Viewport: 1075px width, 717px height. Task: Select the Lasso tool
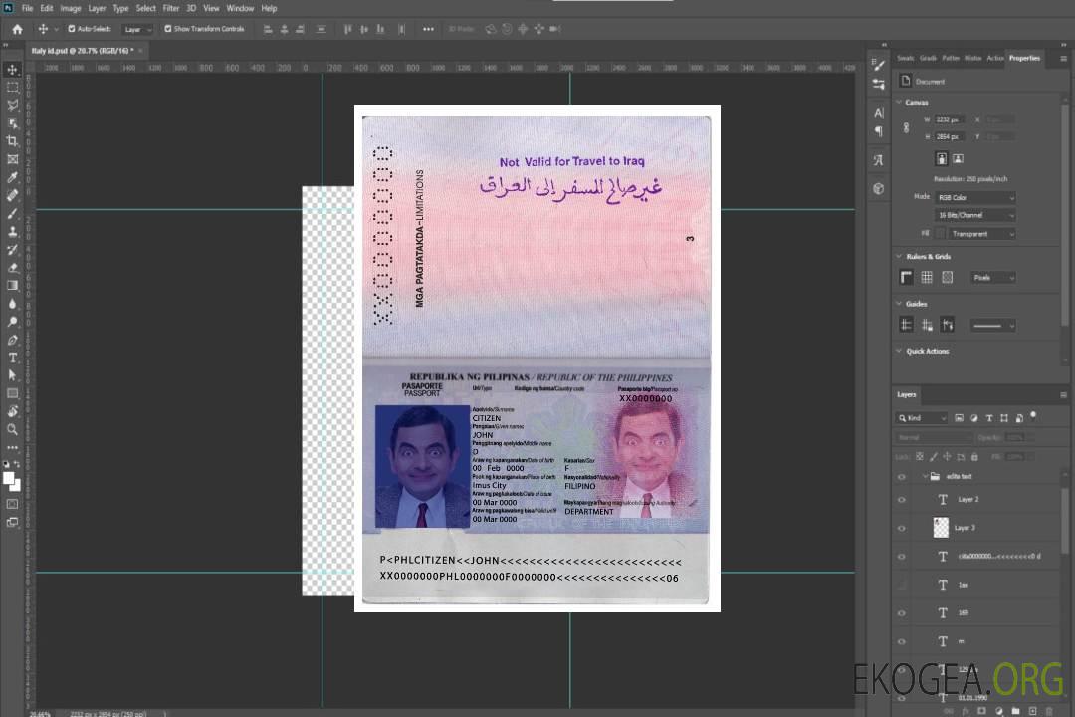click(12, 105)
